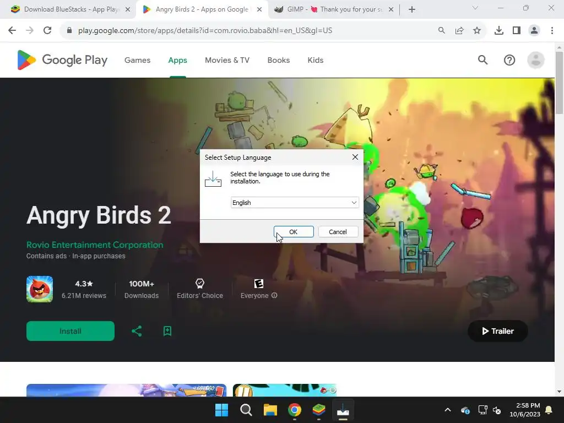Open the muted volume tray icon
The image size is (564, 423).
(497, 410)
